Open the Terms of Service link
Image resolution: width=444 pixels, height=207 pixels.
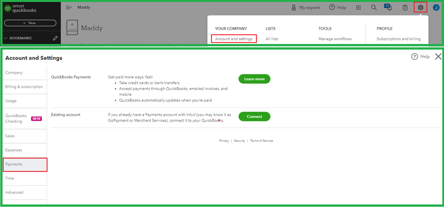261,141
